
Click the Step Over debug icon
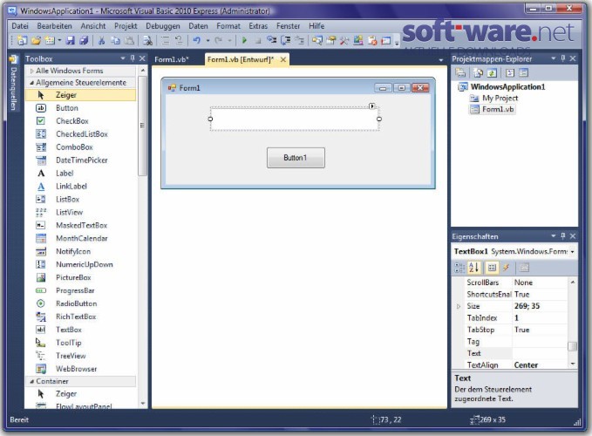point(286,40)
